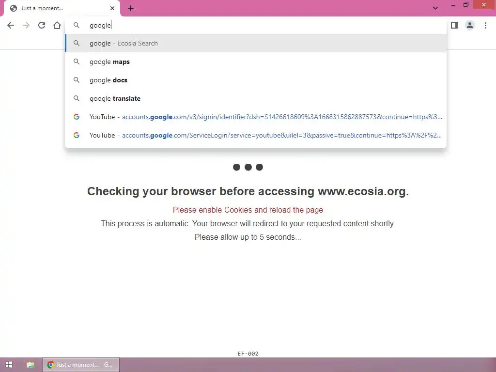Screen dimensions: 496x372
Task: Open YouTube ServiceLogin suggestion
Action: [256, 135]
